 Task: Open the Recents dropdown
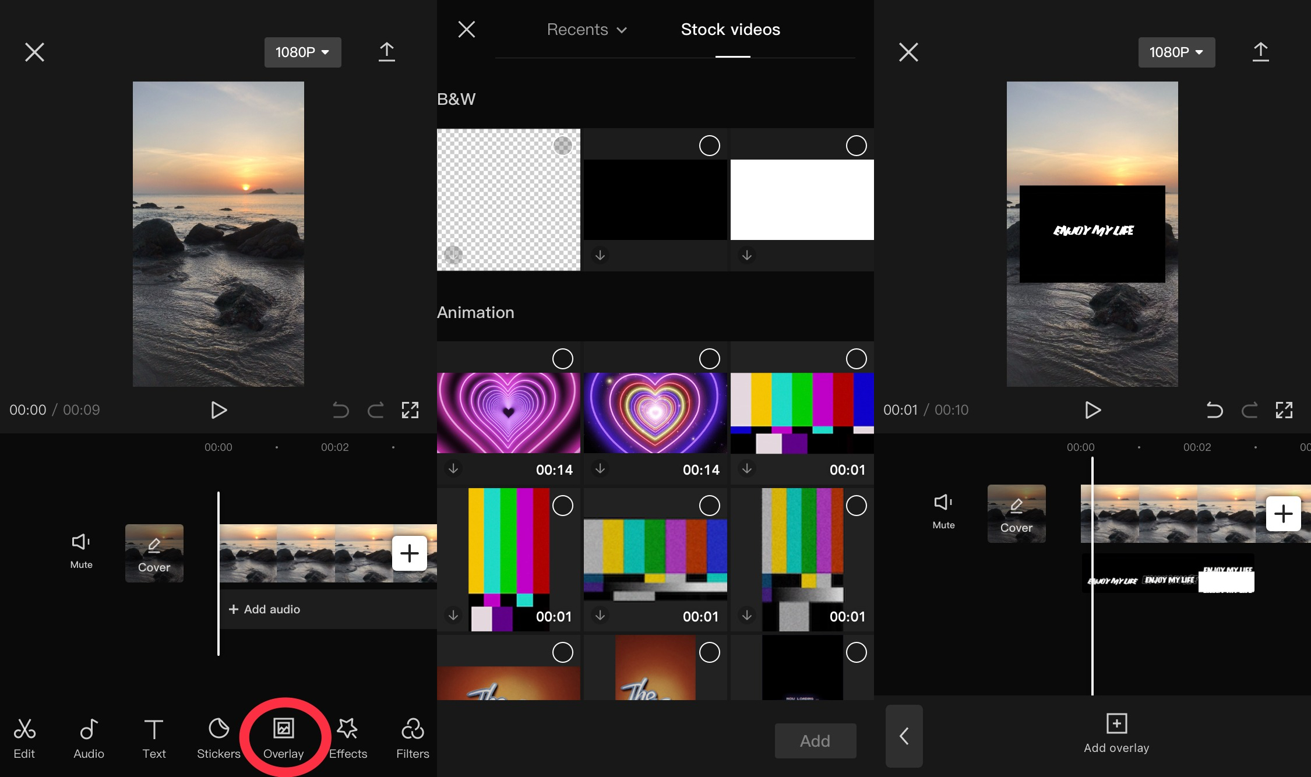pos(587,29)
